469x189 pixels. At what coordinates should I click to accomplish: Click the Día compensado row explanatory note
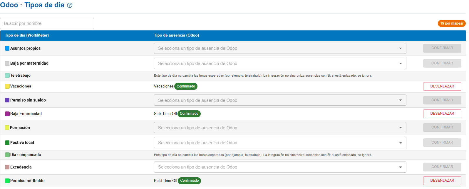click(x=263, y=155)
